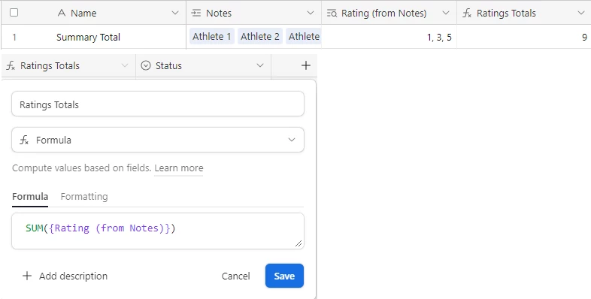591x299 pixels.
Task: Save the formula field
Action: click(x=284, y=276)
